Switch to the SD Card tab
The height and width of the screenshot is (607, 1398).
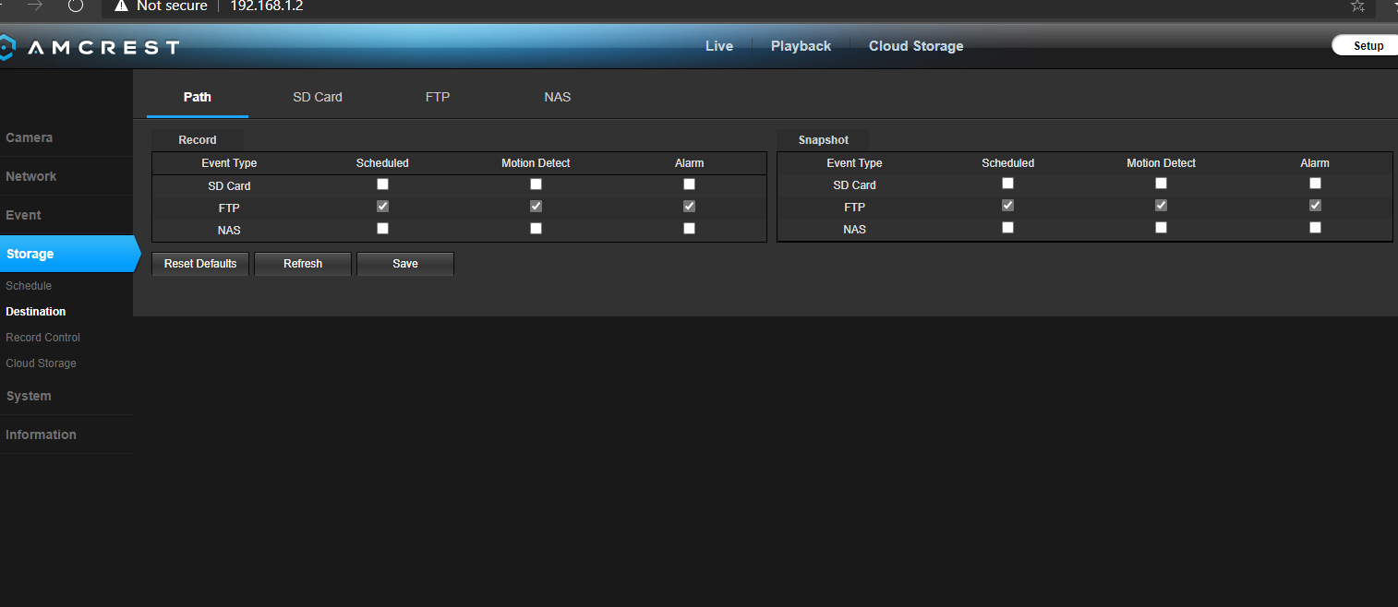[318, 97]
